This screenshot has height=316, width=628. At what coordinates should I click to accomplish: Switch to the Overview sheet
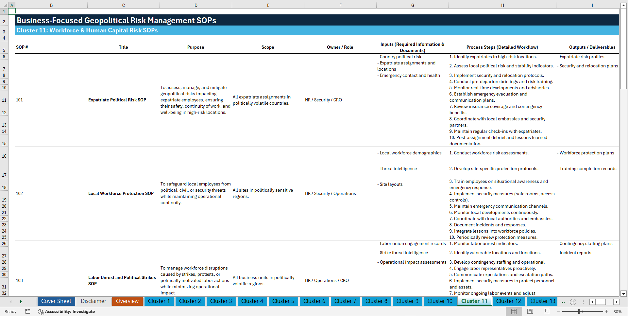(127, 301)
